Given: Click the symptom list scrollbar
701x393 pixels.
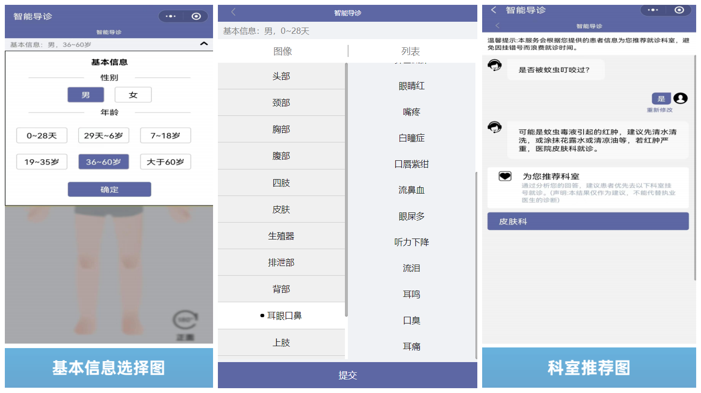Looking at the screenshot, I should click(x=476, y=266).
